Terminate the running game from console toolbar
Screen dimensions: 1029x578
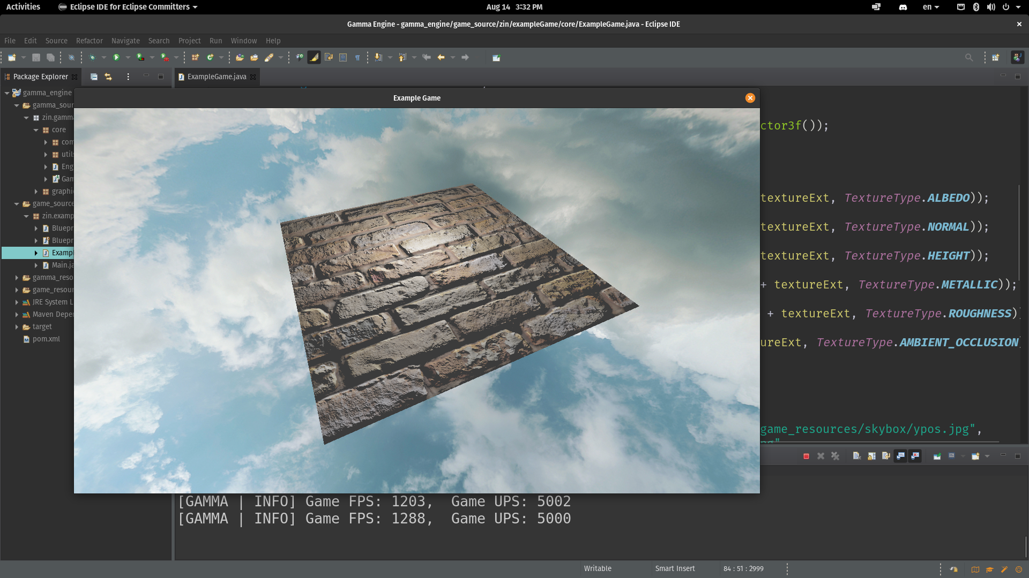point(807,456)
